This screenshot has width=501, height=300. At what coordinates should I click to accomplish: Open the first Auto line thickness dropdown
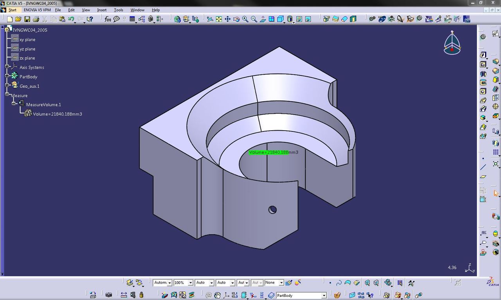[x=211, y=283]
